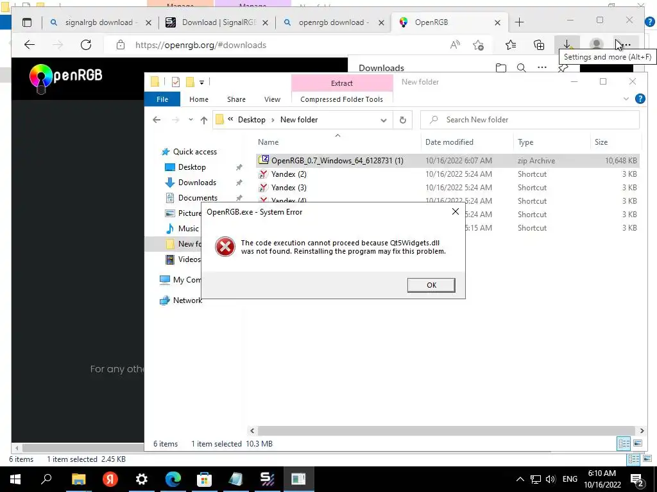Switch to the Share ribbon tab

point(236,99)
